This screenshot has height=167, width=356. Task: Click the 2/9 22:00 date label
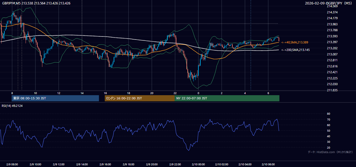[175, 164]
